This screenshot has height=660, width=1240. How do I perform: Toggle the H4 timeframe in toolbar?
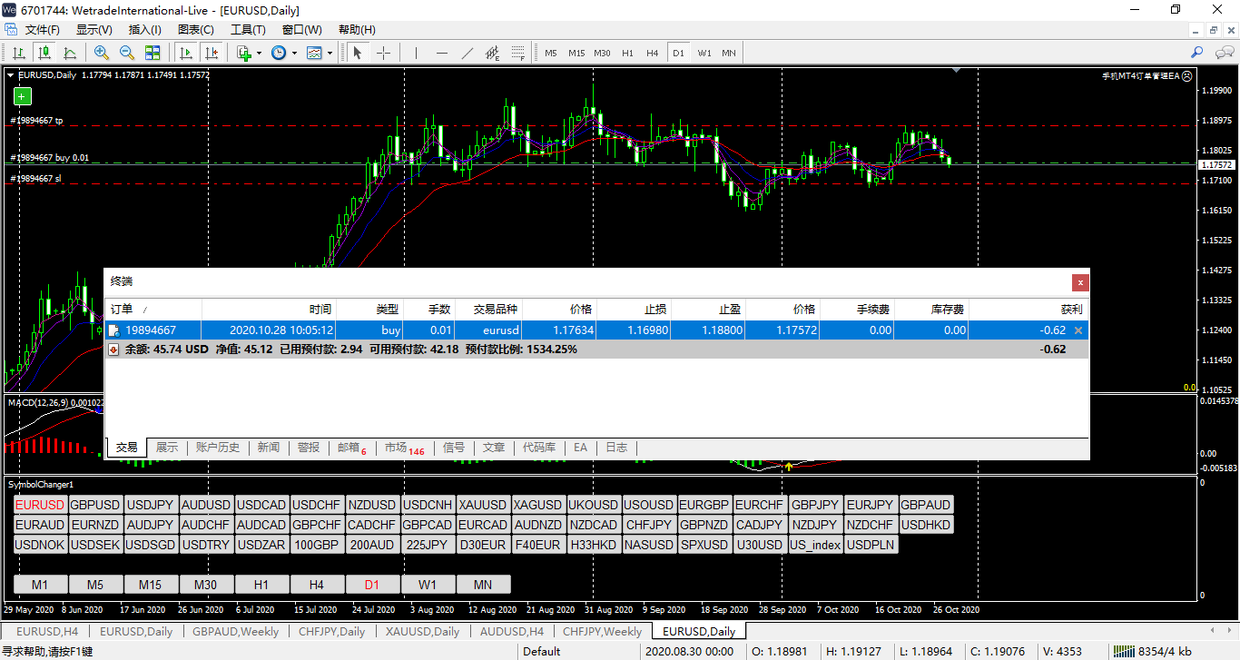652,53
